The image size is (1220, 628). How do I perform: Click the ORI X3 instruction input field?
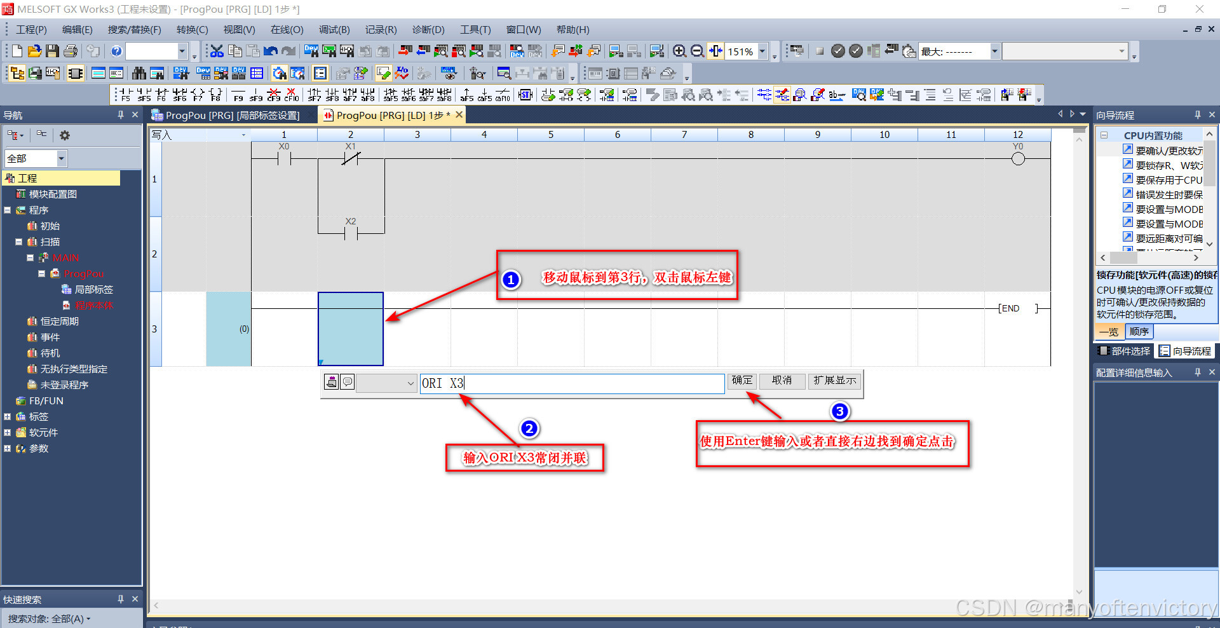click(x=572, y=383)
